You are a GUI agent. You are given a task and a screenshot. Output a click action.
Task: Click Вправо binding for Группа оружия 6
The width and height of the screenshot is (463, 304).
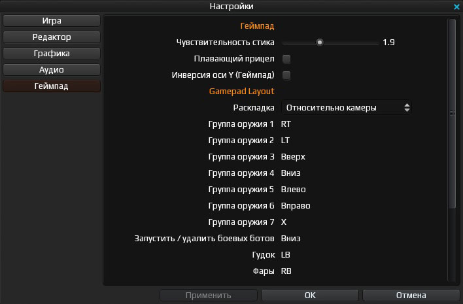[296, 206]
